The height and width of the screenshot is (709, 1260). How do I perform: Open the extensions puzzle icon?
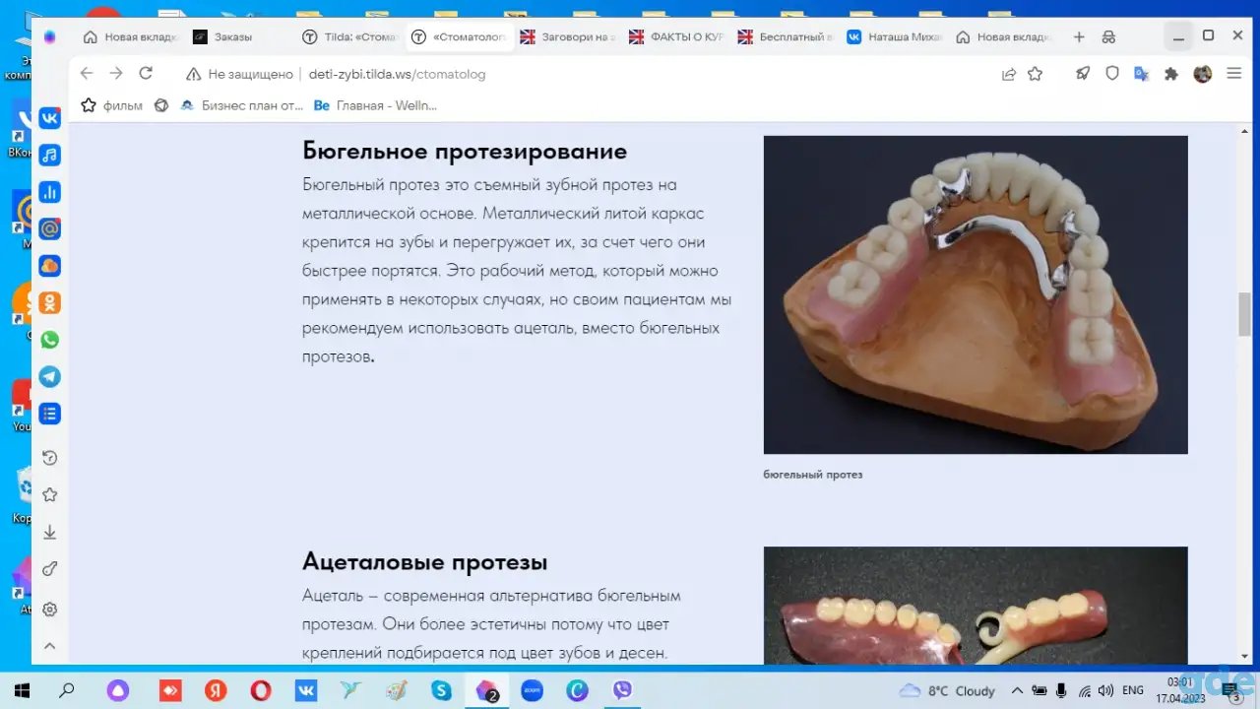coord(1171,74)
